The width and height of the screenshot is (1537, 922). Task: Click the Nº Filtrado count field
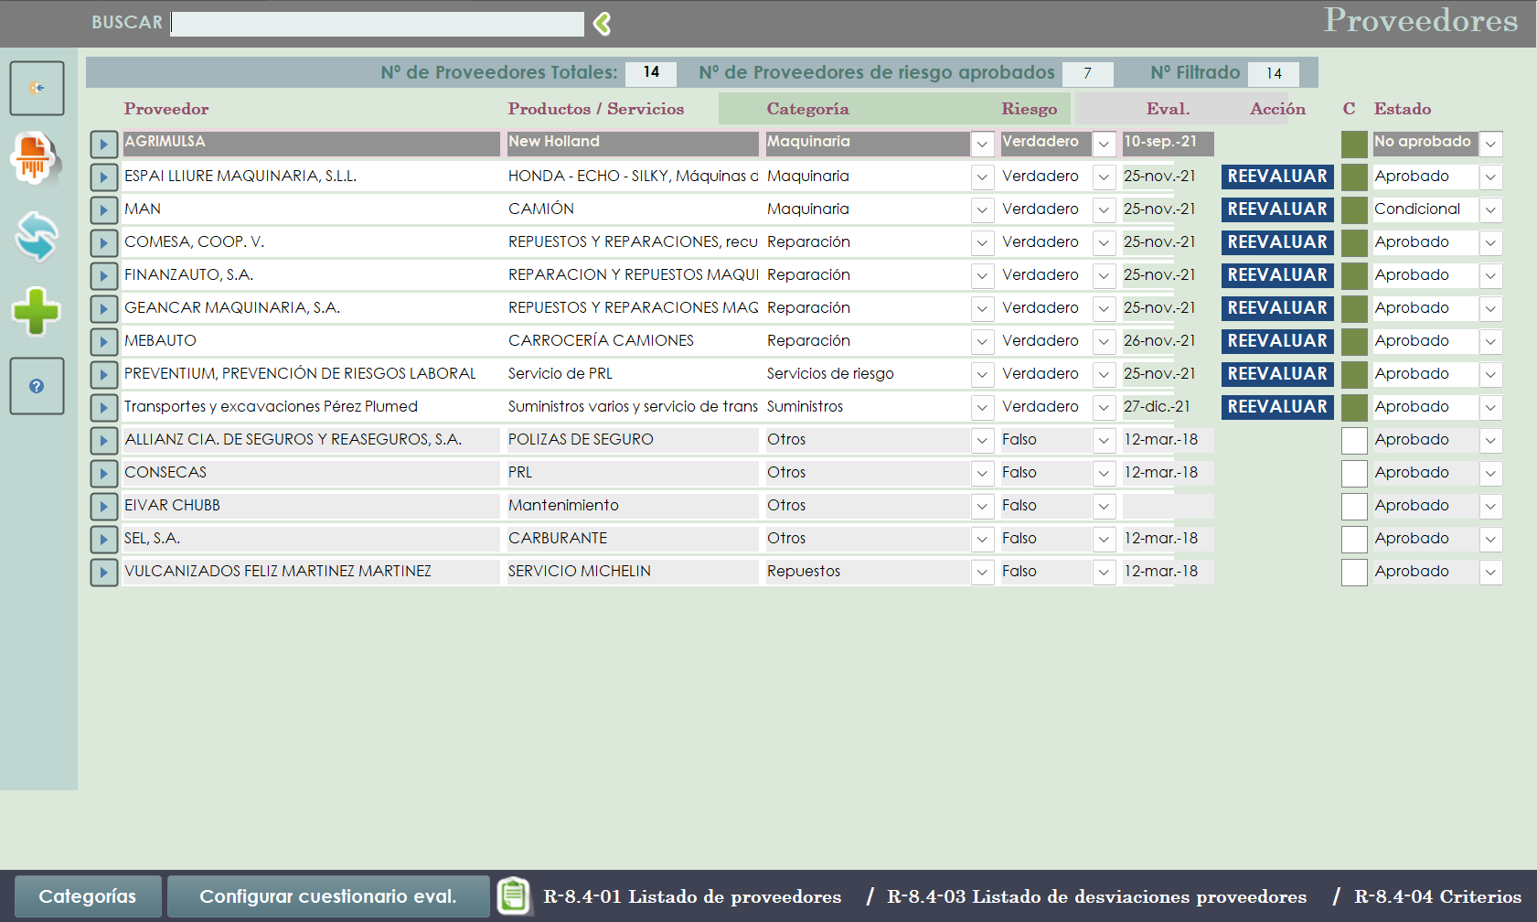(x=1273, y=73)
